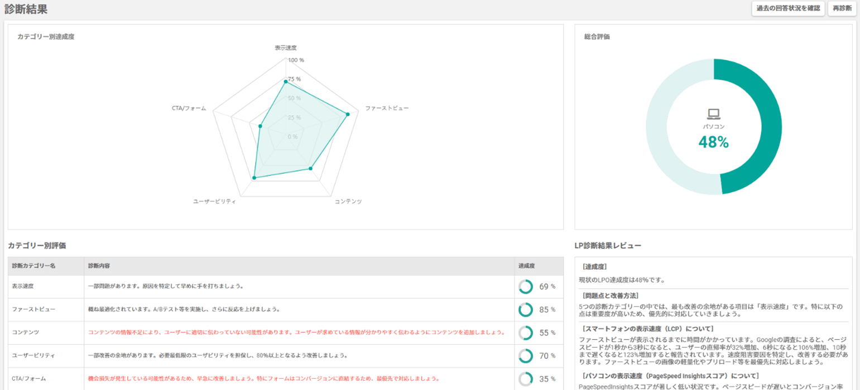This screenshot has height=390, width=860.
Task: Click the 70% progress ring for ユーザービリティ
Action: coord(525,355)
